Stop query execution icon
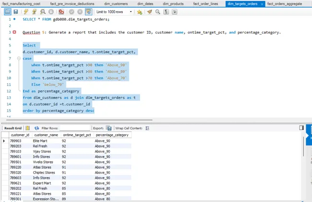This screenshot has width=312, height=202. (x=51, y=12)
